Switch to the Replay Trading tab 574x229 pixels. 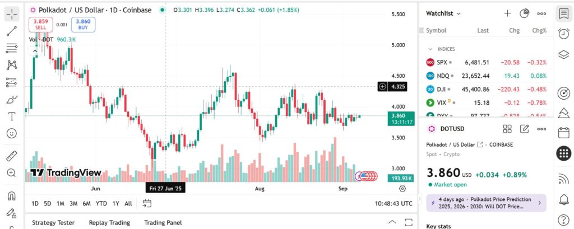click(109, 222)
